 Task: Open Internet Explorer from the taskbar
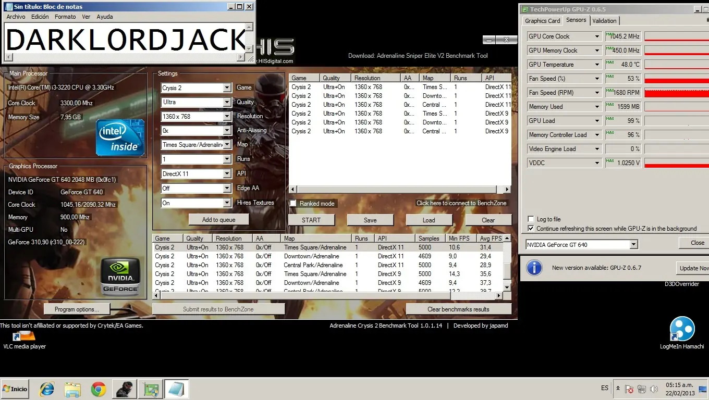(x=47, y=389)
